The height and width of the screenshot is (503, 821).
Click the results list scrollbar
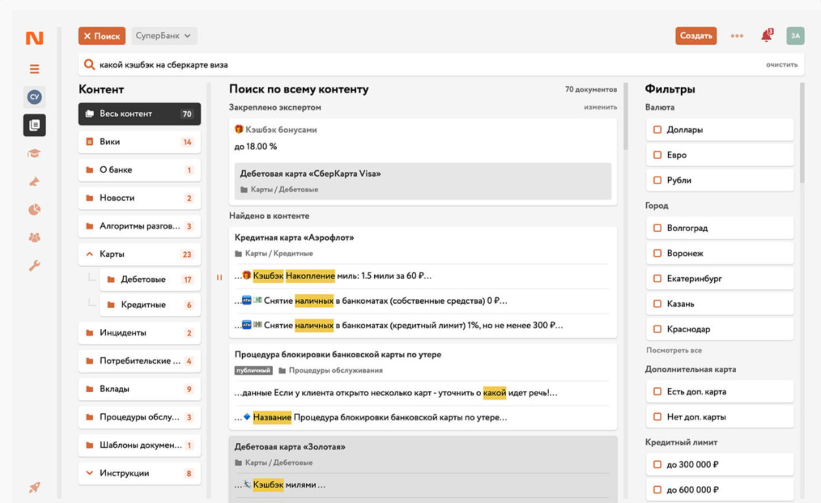(x=625, y=117)
